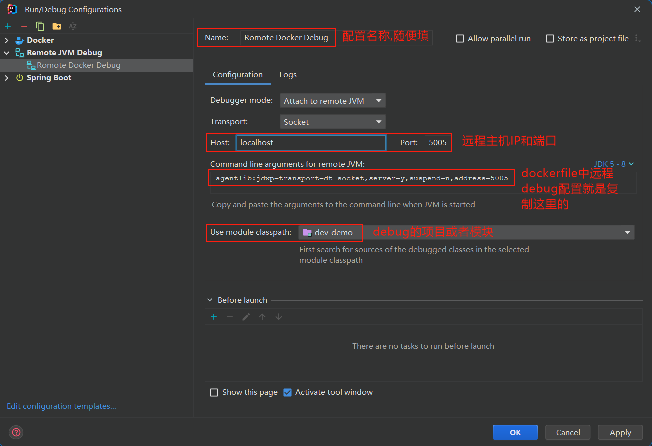The width and height of the screenshot is (652, 446).
Task: Check the Show this page option
Action: (x=214, y=392)
